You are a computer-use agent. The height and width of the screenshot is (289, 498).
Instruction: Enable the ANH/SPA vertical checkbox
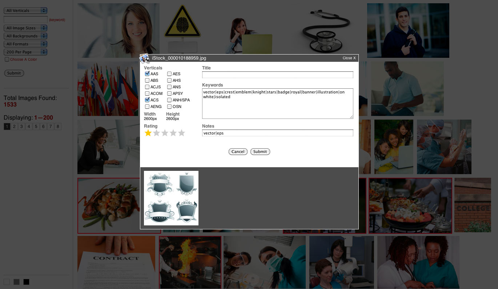(169, 100)
